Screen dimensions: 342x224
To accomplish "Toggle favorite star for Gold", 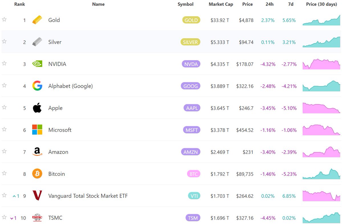I will 4,19.
